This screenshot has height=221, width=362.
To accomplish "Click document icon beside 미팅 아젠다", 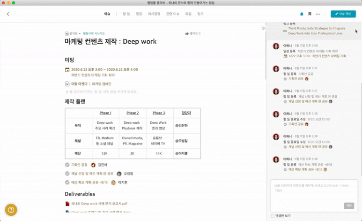I will coord(67,84).
